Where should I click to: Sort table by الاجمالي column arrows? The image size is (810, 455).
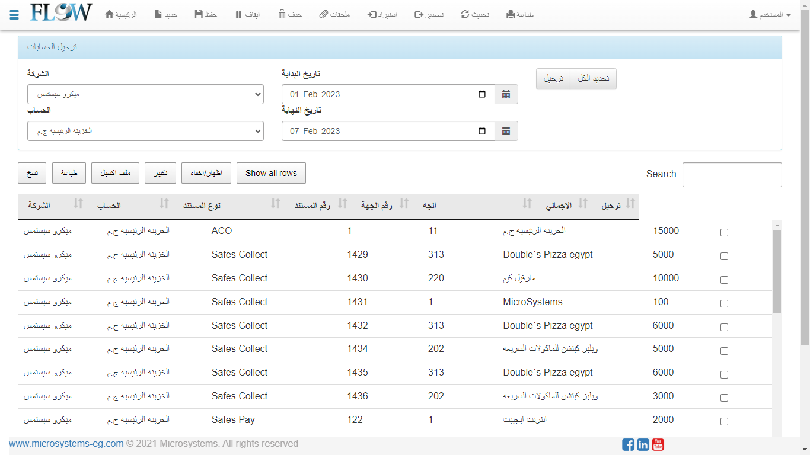[582, 204]
